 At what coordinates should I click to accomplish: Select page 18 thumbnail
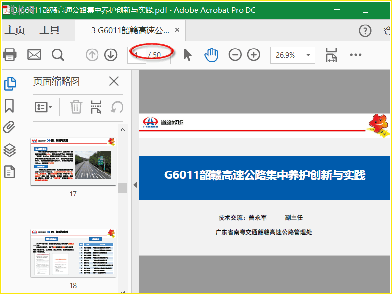tap(73, 253)
